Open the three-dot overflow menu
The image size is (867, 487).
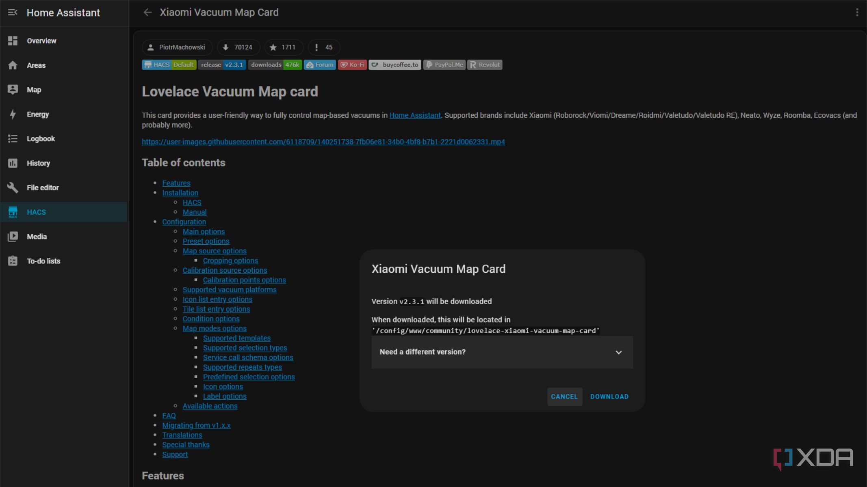point(857,13)
